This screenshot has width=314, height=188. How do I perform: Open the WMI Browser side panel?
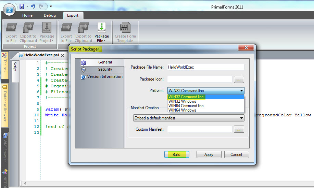[x=5, y=149]
